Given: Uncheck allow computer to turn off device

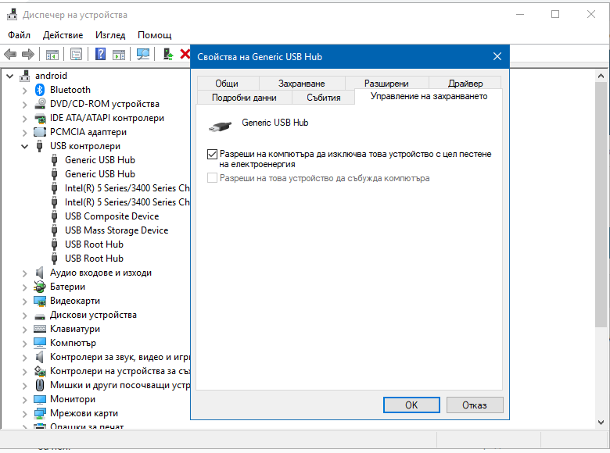Looking at the screenshot, I should 212,154.
